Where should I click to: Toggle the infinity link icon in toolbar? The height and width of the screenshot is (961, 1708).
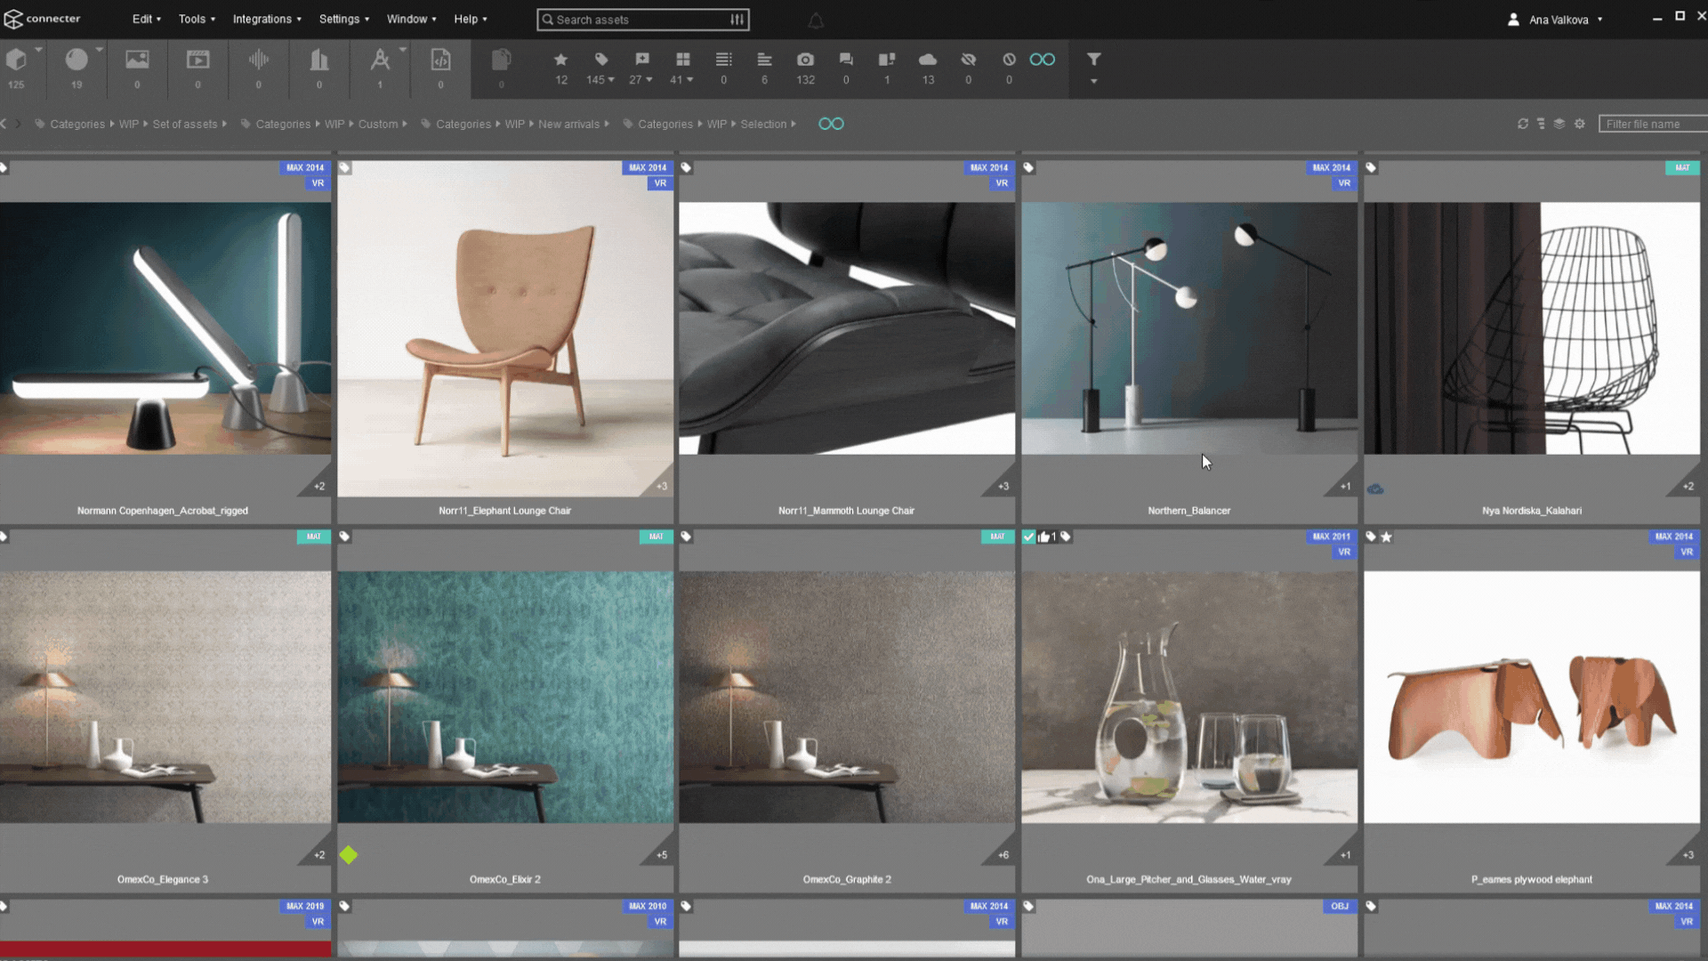click(x=1043, y=60)
